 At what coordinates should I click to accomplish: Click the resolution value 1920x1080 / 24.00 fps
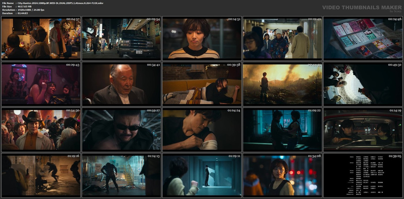point(31,10)
